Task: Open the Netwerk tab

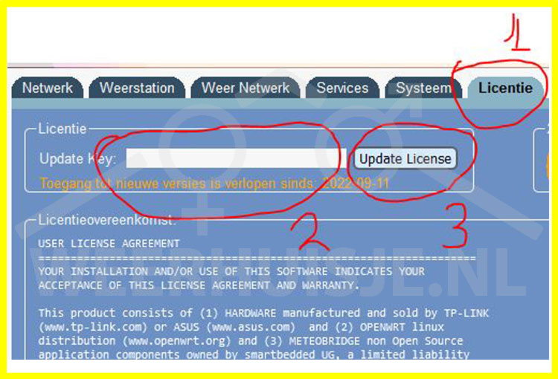Action: pos(48,88)
